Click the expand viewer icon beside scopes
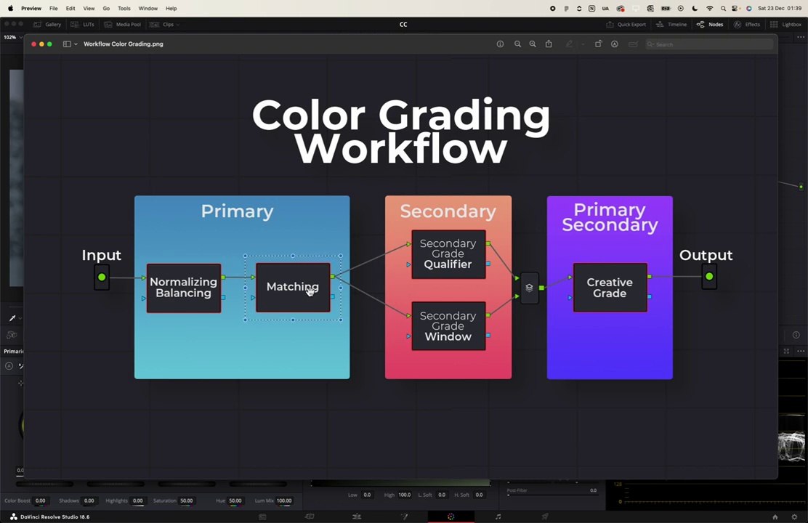 pyautogui.click(x=786, y=351)
